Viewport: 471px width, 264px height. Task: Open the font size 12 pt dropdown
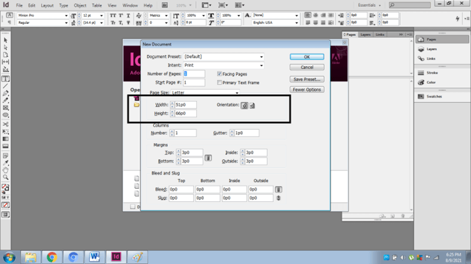point(101,16)
